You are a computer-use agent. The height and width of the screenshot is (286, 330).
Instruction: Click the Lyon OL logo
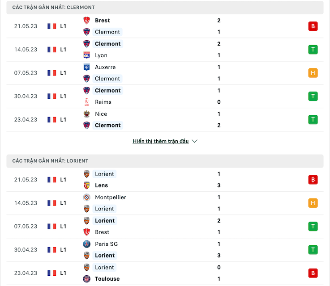pos(86,55)
